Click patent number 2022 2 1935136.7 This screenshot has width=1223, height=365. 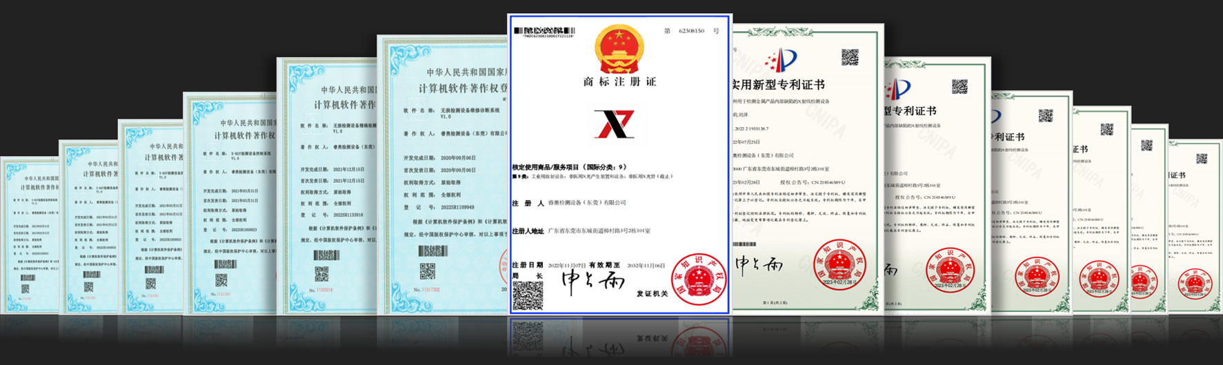click(x=752, y=128)
